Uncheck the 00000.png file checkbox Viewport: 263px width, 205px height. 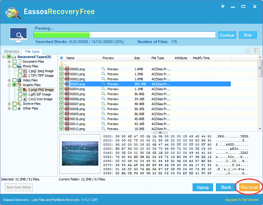click(x=62, y=69)
